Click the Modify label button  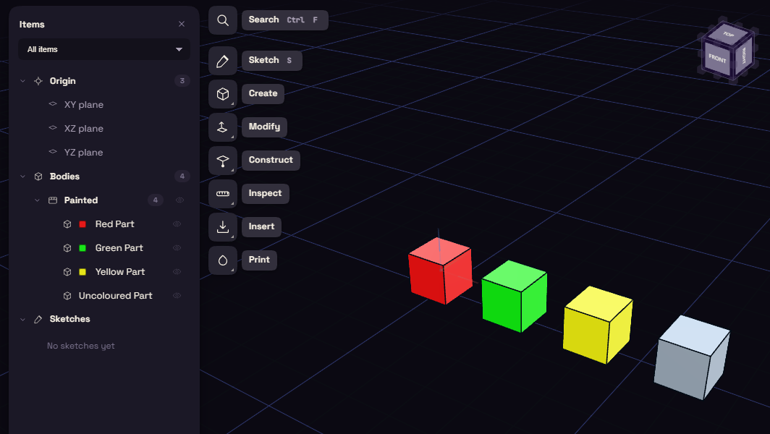click(264, 127)
